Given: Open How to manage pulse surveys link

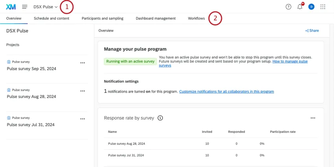Looking at the screenshot, I should [290, 62].
